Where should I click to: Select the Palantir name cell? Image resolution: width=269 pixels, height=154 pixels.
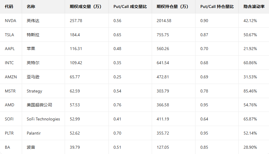point(34,133)
